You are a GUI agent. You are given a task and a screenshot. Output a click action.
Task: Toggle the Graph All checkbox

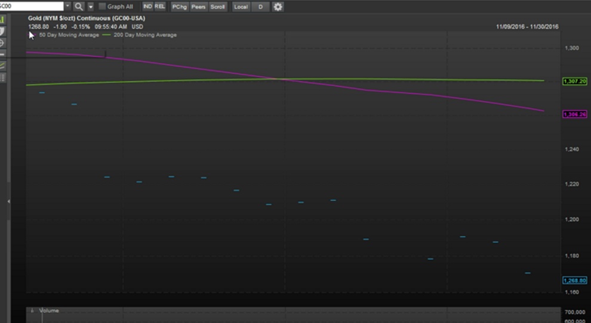102,7
